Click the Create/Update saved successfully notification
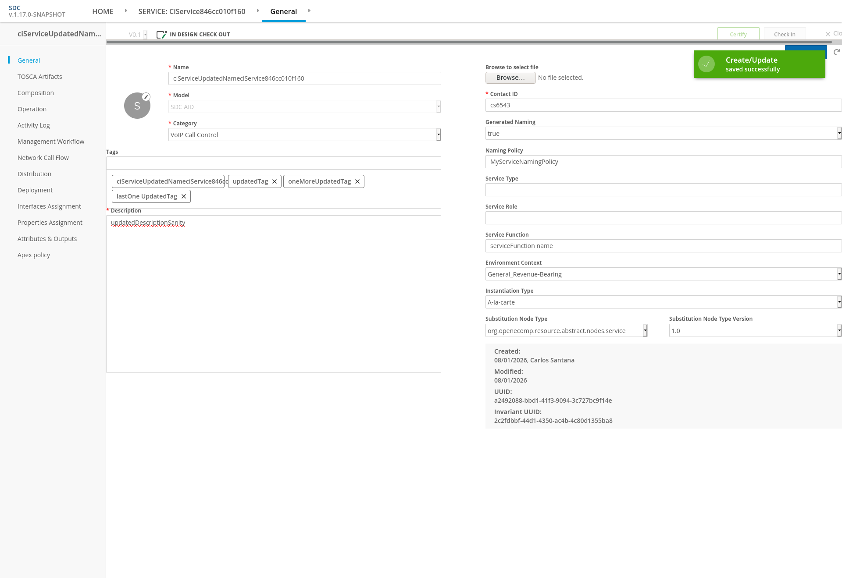The image size is (842, 578). [x=759, y=64]
